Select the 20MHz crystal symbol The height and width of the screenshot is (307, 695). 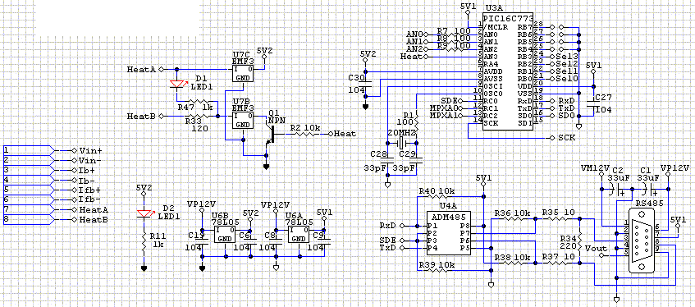[402, 143]
